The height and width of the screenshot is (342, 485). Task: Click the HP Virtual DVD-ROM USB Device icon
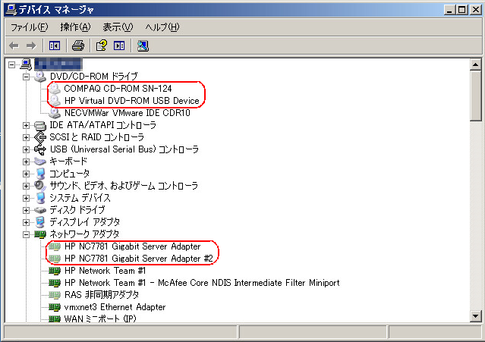[x=55, y=101]
